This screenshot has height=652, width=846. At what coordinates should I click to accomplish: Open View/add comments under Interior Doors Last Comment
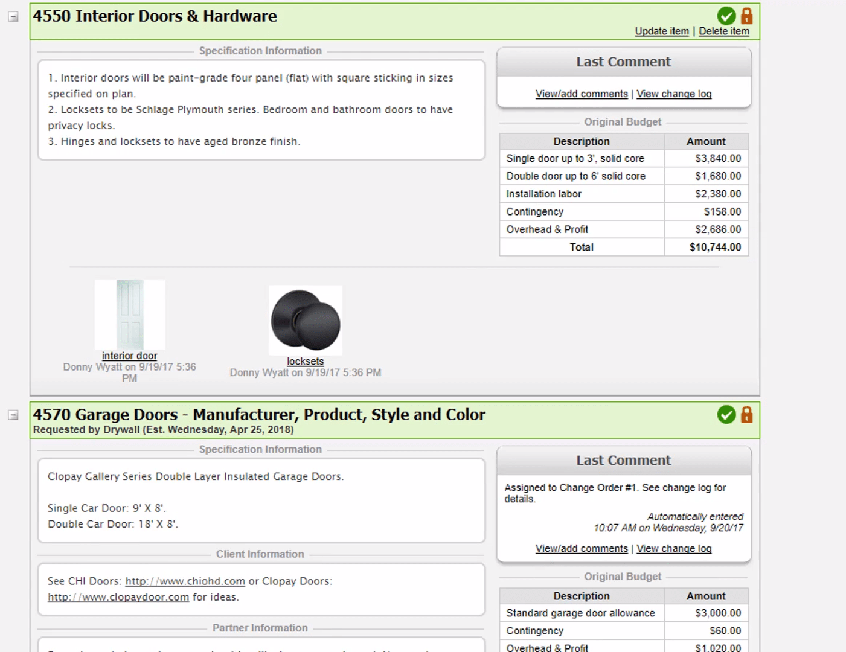click(x=582, y=94)
